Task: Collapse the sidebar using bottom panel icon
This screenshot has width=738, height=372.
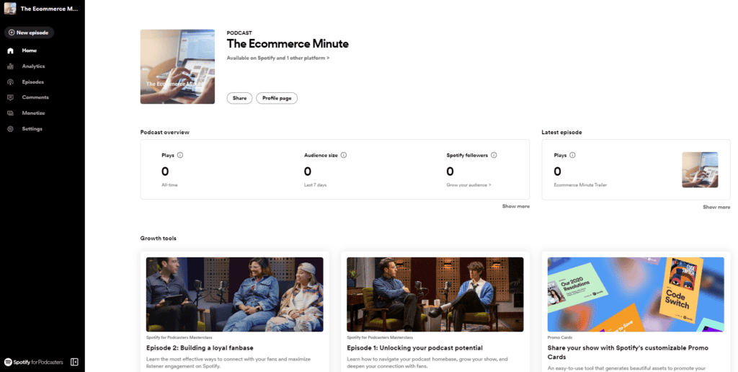Action: 74,362
